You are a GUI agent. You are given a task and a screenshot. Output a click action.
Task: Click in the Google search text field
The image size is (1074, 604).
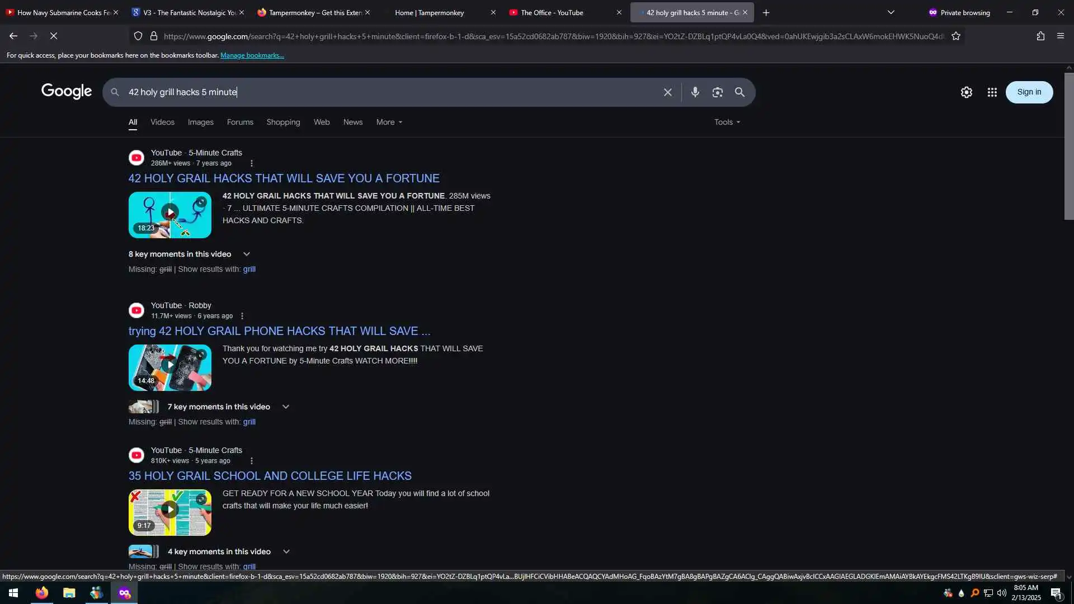pos(392,92)
